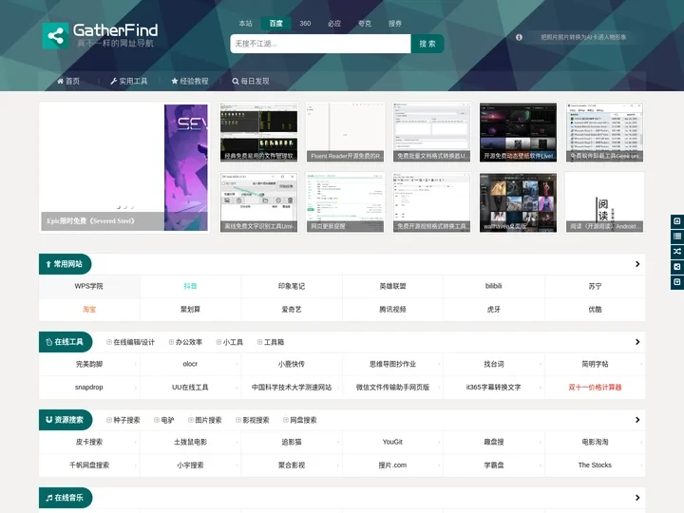Click the bottom icon in the right sidebar
Screen dimensions: 684x513
coord(677,282)
